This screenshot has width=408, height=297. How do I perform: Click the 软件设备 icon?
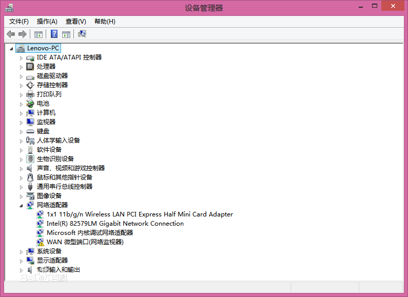point(30,150)
